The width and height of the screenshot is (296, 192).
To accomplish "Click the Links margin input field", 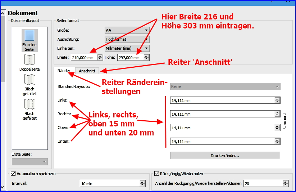I will pyautogui.click(x=222, y=101).
